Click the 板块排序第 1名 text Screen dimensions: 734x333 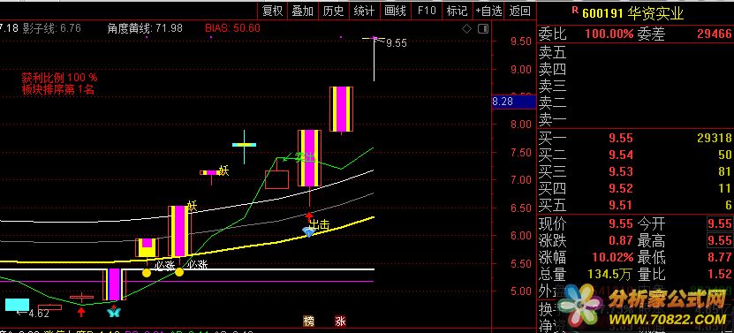58,89
